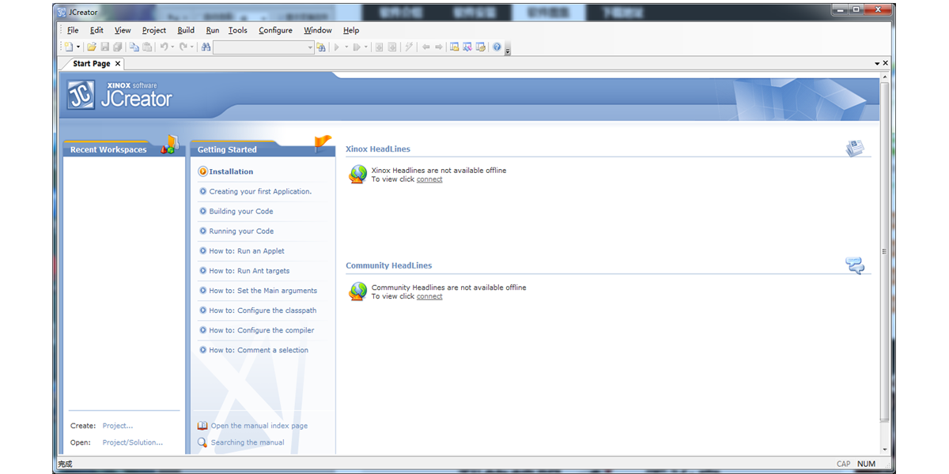The height and width of the screenshot is (474, 949).
Task: Open the Installation help topic
Action: point(231,171)
